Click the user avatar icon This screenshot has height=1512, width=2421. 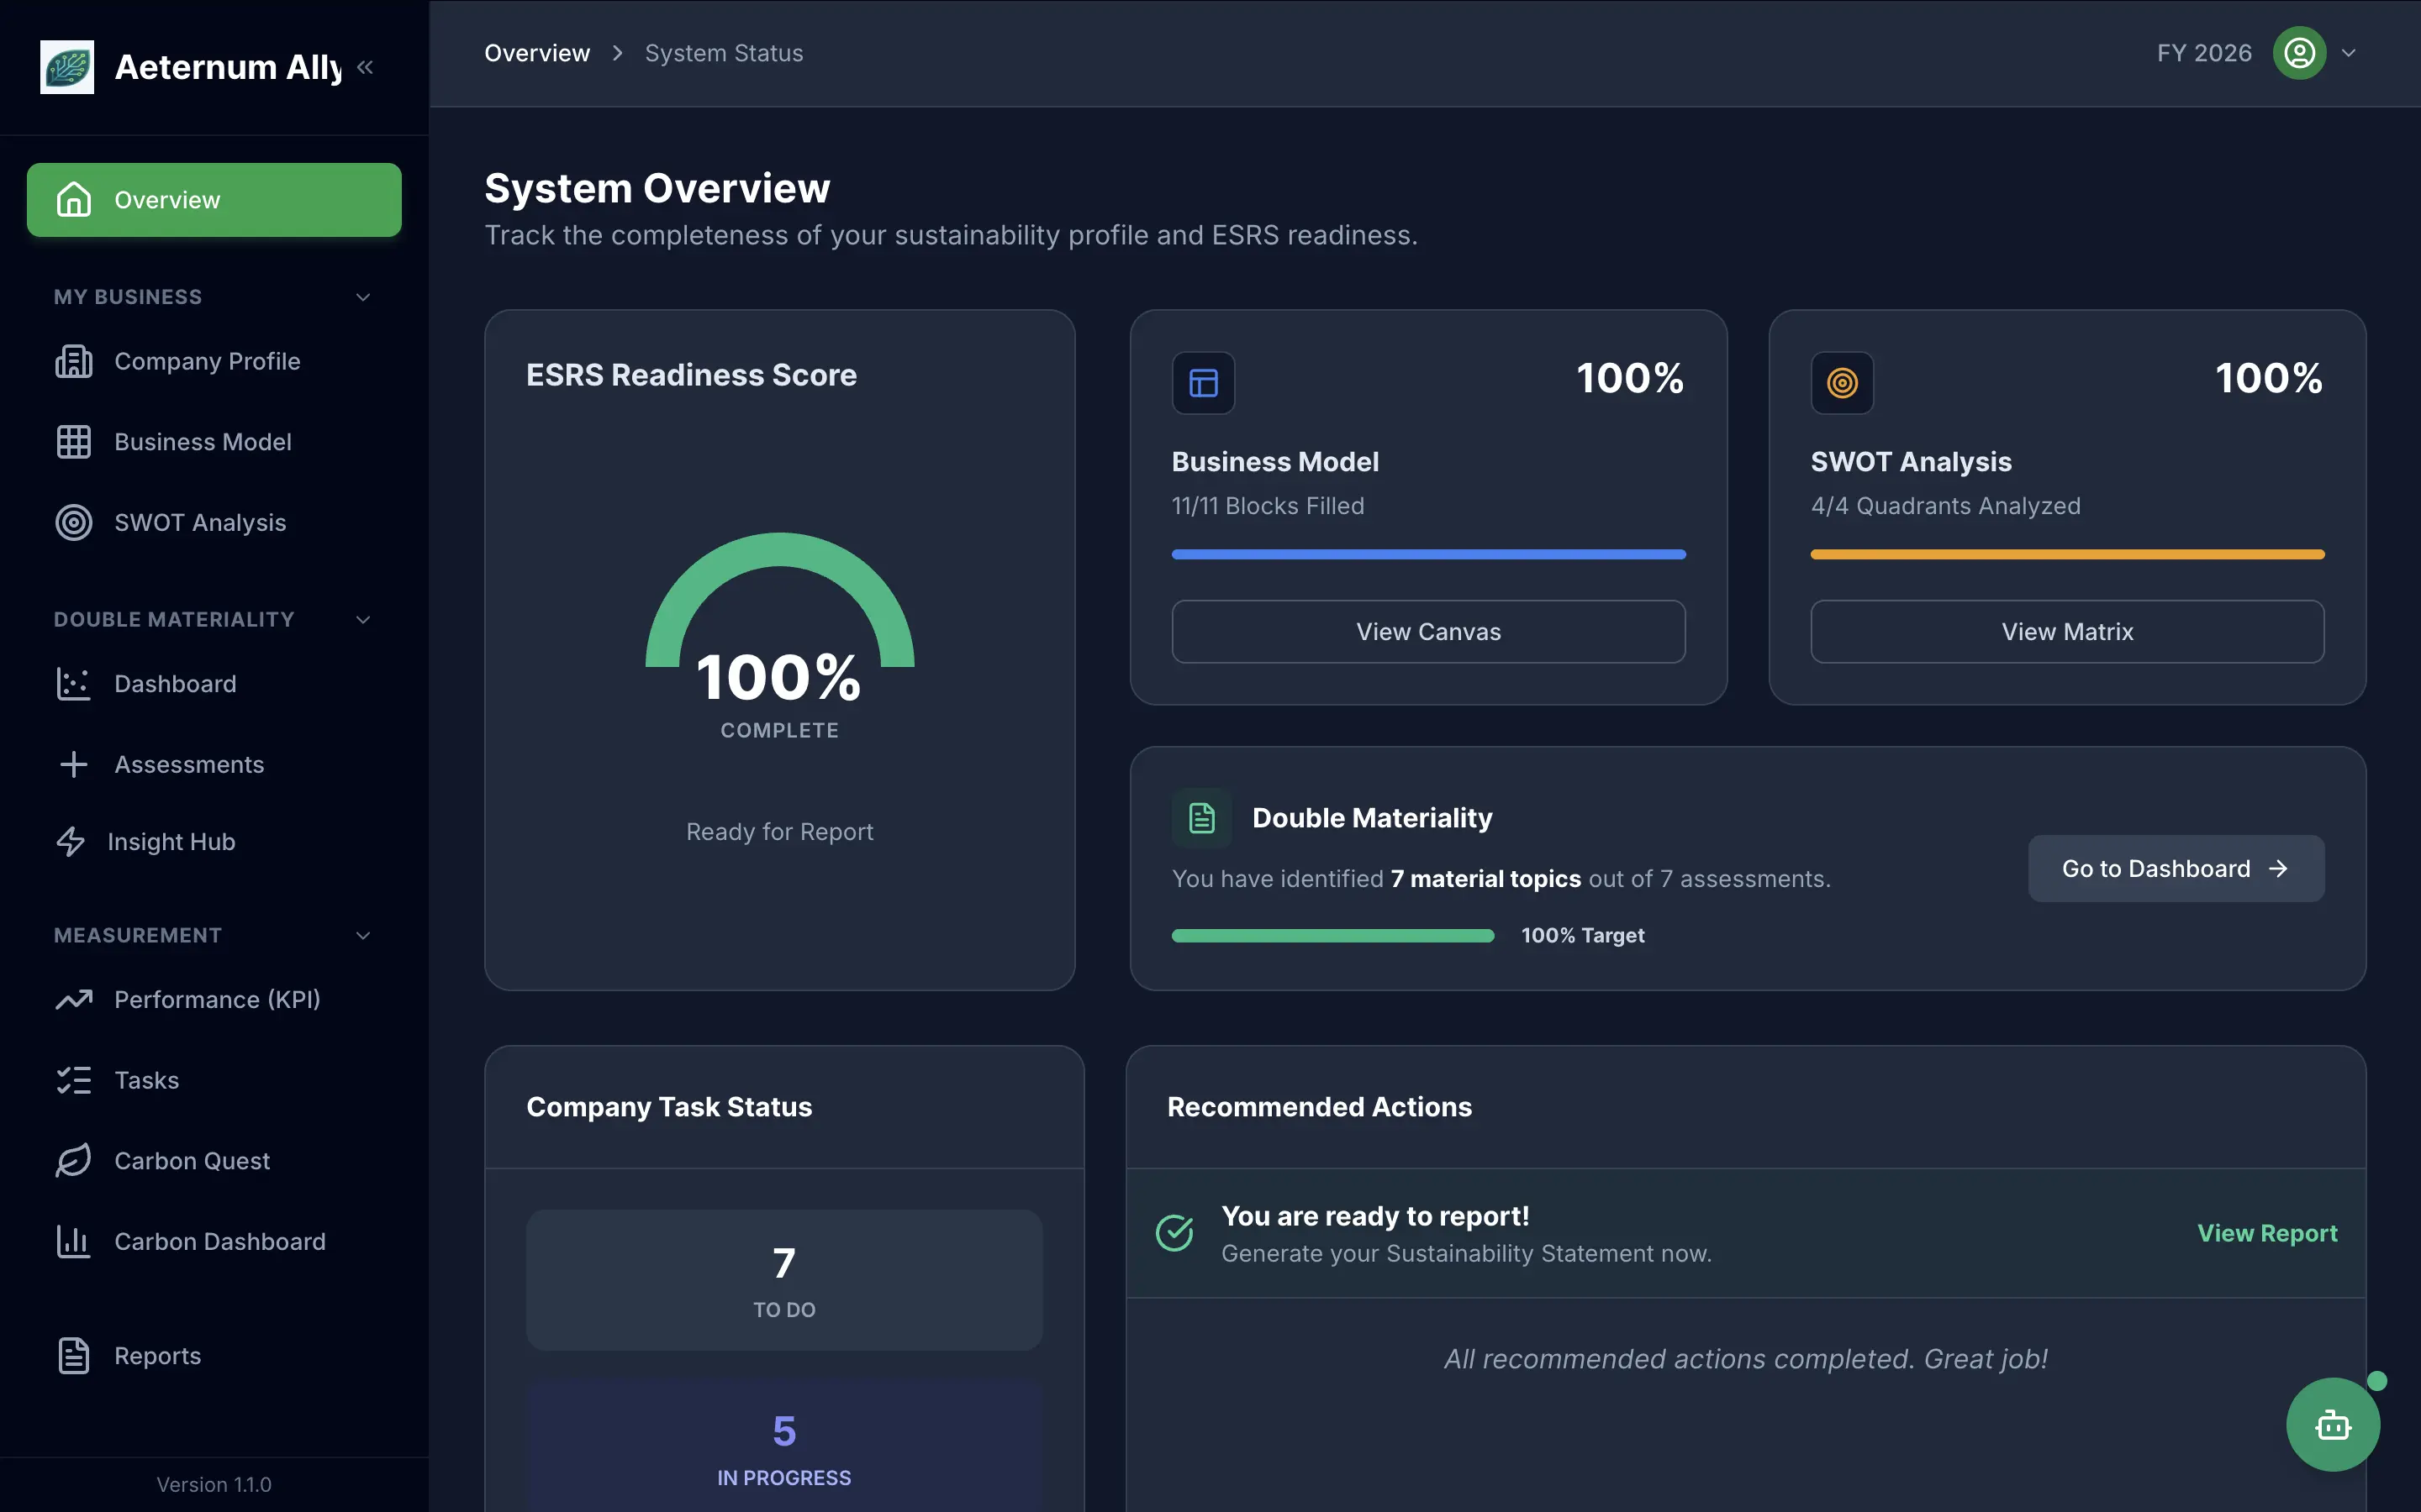[2299, 53]
